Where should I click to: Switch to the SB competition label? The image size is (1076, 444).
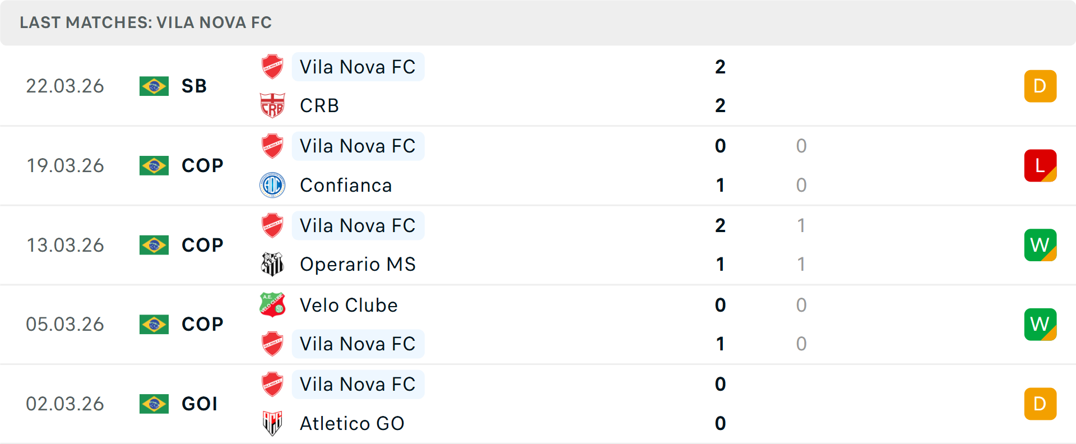(x=193, y=86)
